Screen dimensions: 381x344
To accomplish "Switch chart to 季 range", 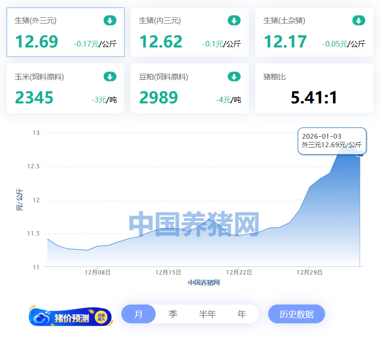I will tap(173, 314).
